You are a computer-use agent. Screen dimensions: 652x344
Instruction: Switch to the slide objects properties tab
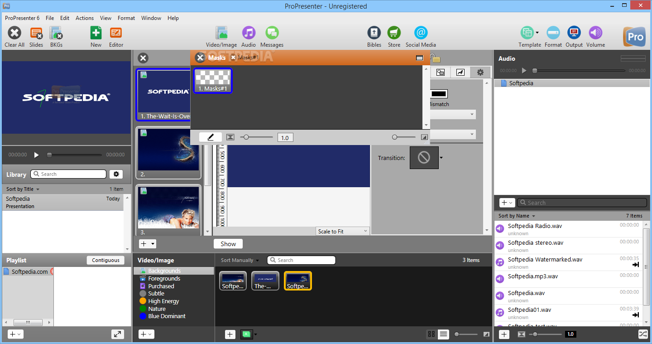click(441, 72)
